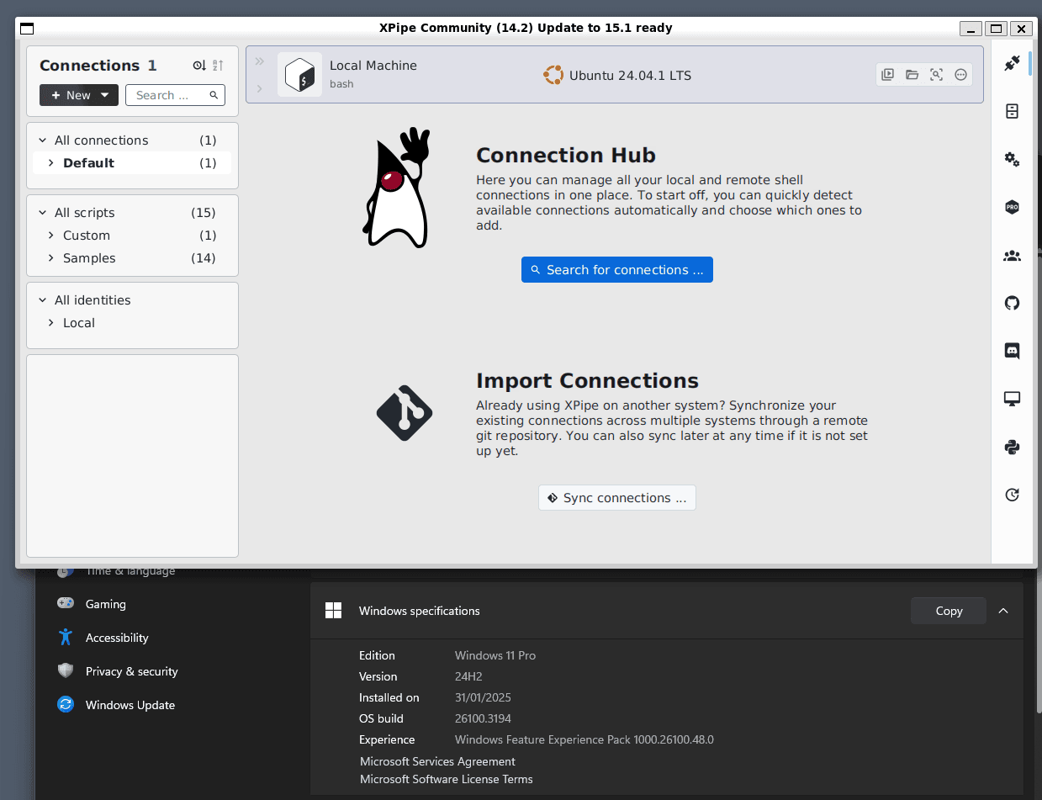Screen dimensions: 1042x800
Task: Click the Discord icon in the sidebar
Action: click(x=1012, y=351)
